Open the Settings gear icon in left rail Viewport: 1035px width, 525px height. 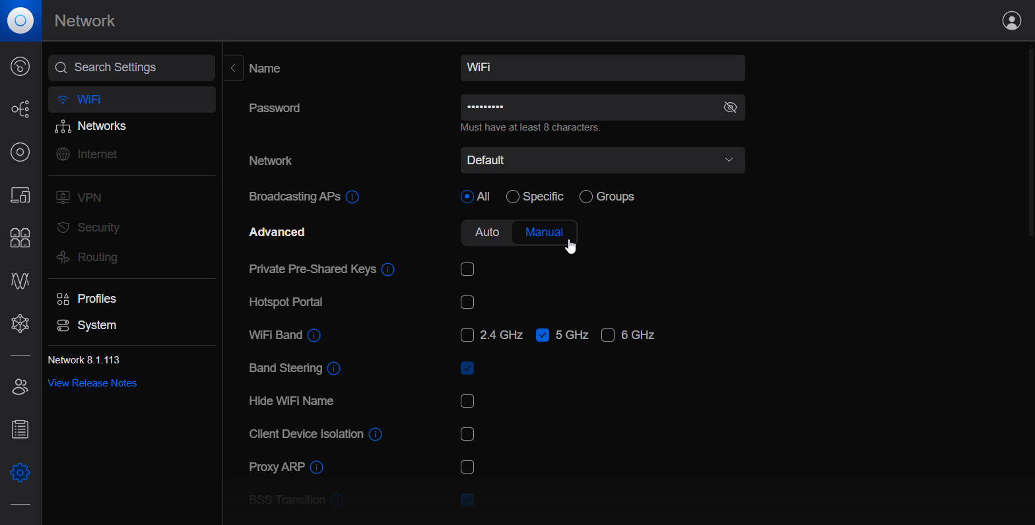click(20, 472)
